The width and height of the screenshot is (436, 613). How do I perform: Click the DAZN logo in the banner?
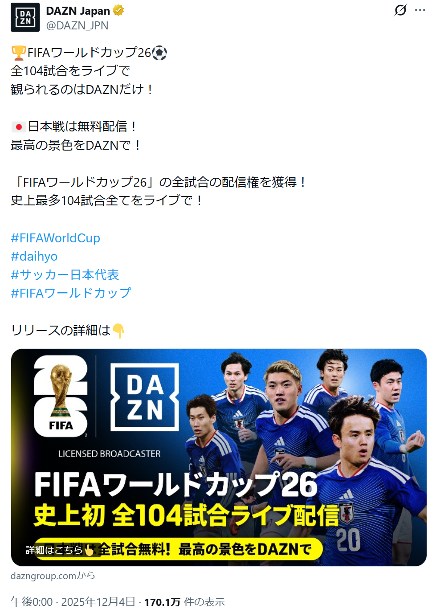pyautogui.click(x=145, y=397)
